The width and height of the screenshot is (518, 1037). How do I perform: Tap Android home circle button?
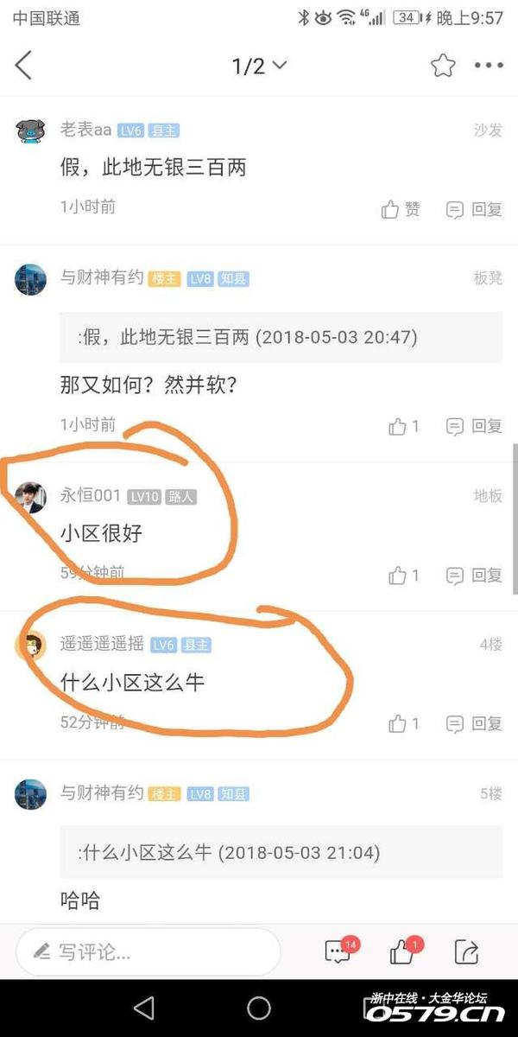coord(259,1008)
